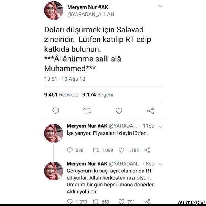The height and width of the screenshot is (206, 206).
Task: Open the avatar on the 'İşe yarıyor' reply
Action: pyautogui.click(x=54, y=133)
